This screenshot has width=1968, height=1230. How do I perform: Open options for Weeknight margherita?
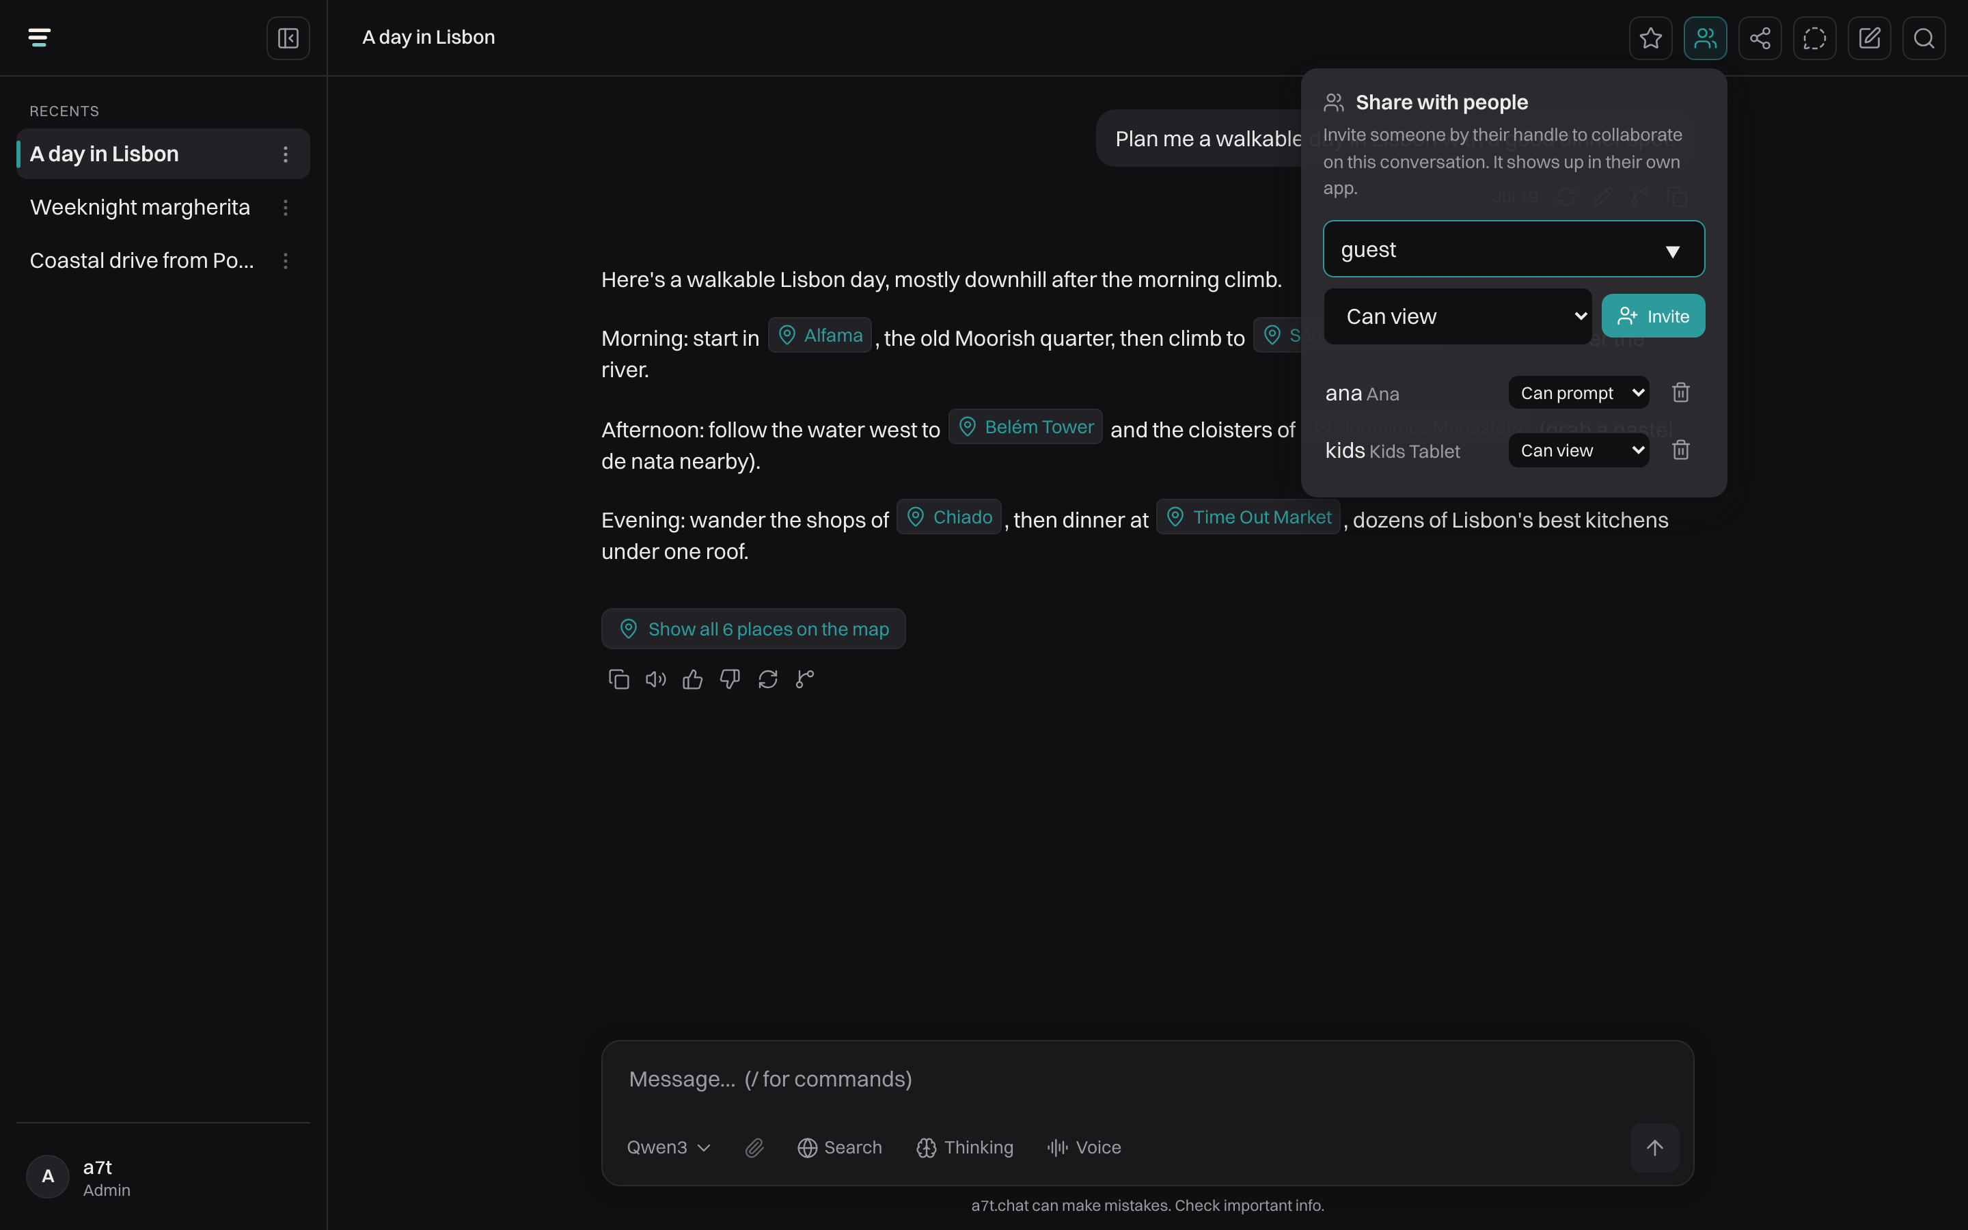[286, 208]
